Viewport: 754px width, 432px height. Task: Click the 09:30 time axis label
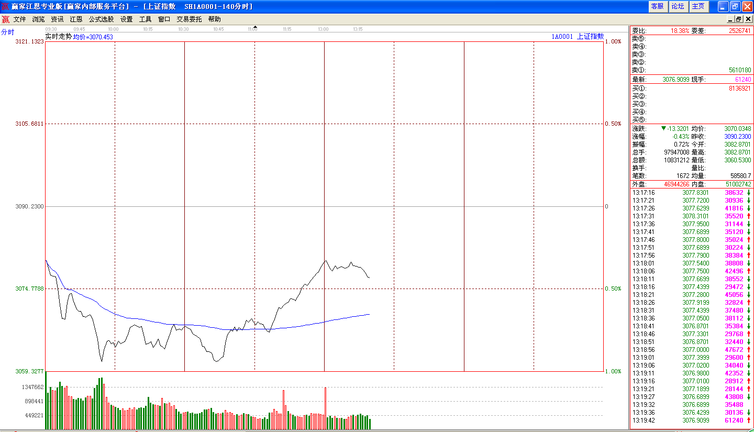(x=51, y=29)
